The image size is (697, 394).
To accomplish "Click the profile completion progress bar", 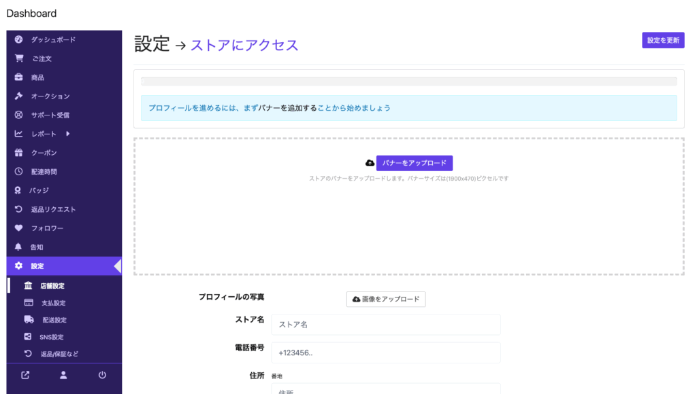I will (x=408, y=82).
